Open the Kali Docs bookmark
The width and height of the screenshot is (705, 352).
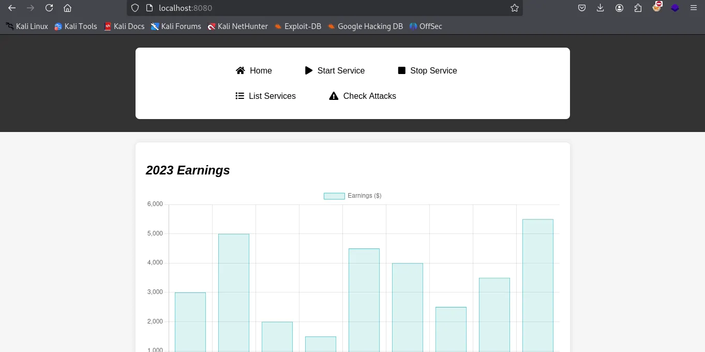pos(124,26)
